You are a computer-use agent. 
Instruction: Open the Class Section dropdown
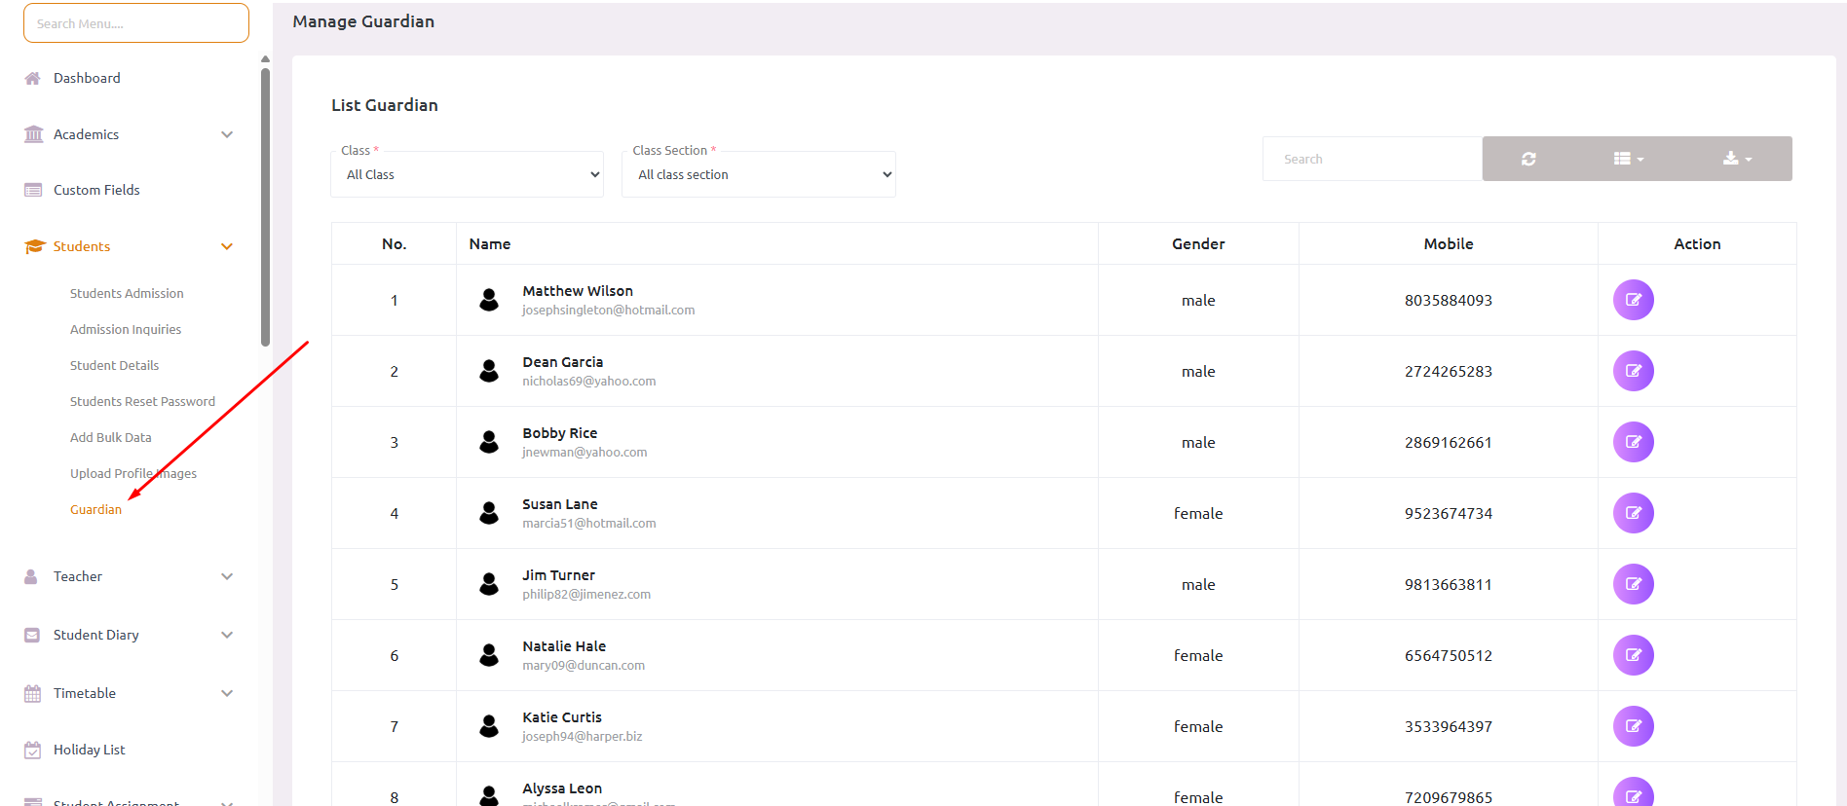759,175
